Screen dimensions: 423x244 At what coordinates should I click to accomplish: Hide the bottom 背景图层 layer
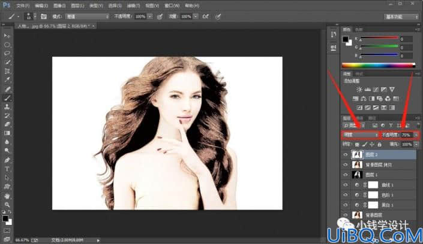(x=346, y=215)
